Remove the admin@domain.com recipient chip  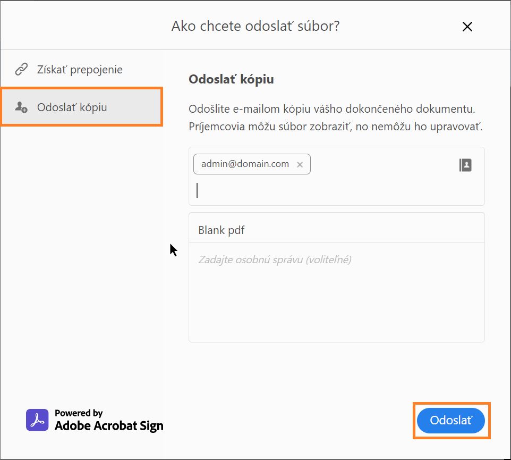pos(300,165)
